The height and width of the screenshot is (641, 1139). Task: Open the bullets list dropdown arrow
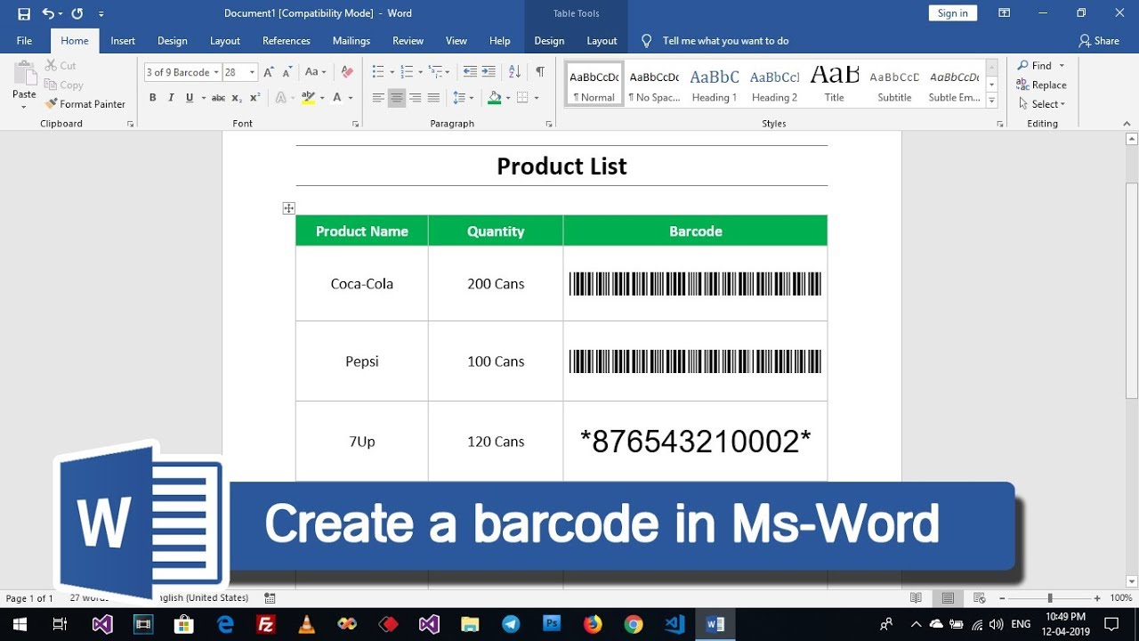[392, 72]
